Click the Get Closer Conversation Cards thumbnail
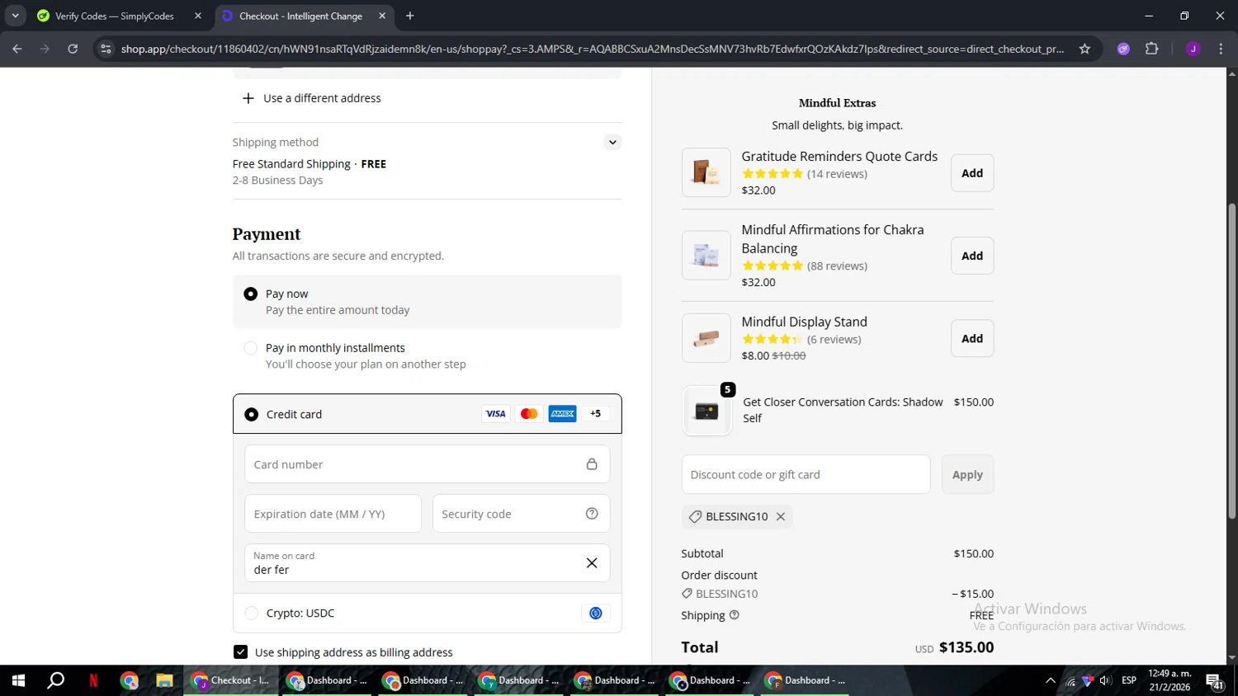The height and width of the screenshot is (696, 1238). tap(706, 411)
